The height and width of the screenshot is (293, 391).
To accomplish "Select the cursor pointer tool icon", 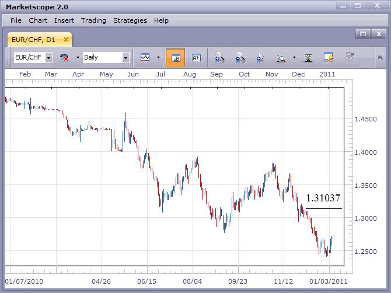I will 260,58.
